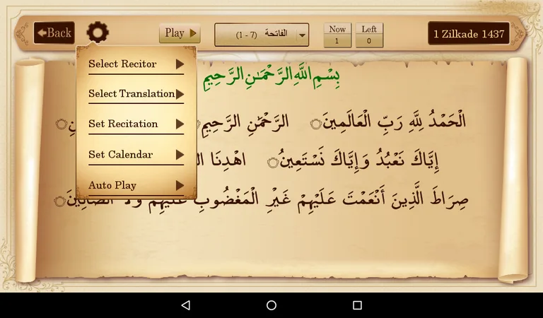Viewport: 543px width, 318px height.
Task: Tap the verse إياك نعبد وإياك نستعين
Action: click(358, 160)
